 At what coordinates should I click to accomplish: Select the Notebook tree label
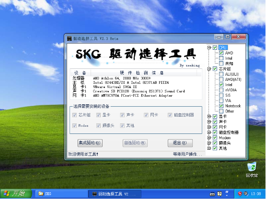[233, 106]
